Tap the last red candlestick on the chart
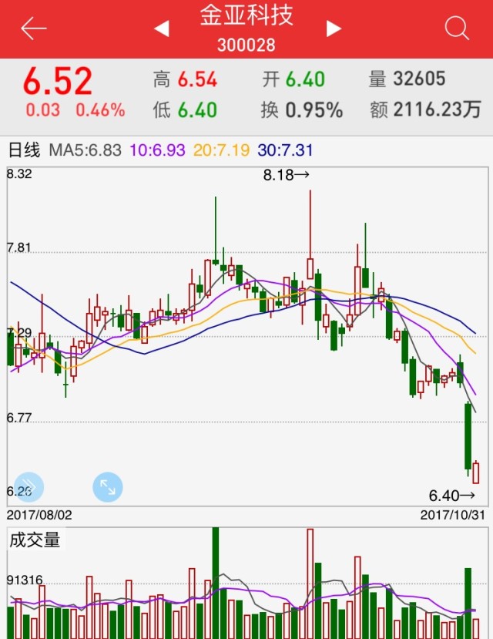493x639 pixels. tap(475, 473)
